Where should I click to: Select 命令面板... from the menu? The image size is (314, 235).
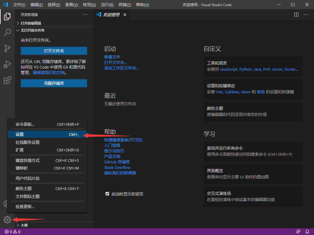click(x=47, y=124)
